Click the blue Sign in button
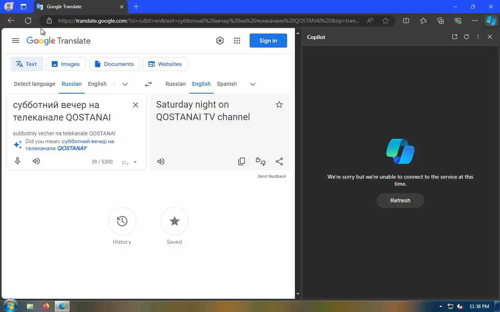The height and width of the screenshot is (312, 500). click(268, 41)
